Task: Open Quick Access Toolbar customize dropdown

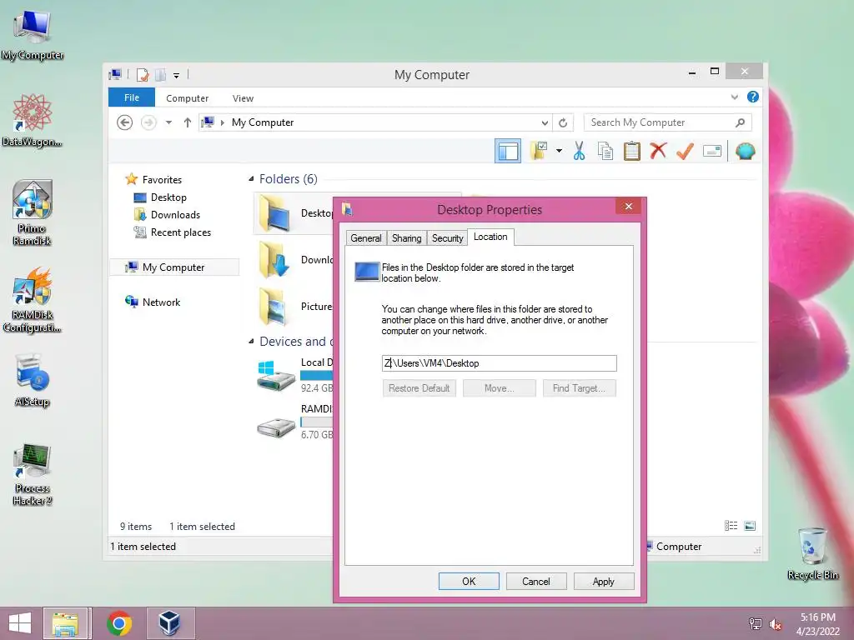Action: point(177,76)
